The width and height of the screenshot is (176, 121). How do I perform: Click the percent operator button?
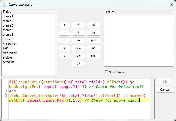coord(94,25)
